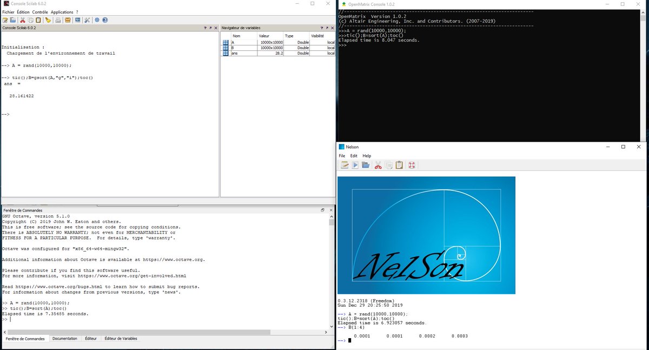This screenshot has width=649, height=350.
Task: Click Paste clipboard in Nelson toolbar
Action: [399, 165]
